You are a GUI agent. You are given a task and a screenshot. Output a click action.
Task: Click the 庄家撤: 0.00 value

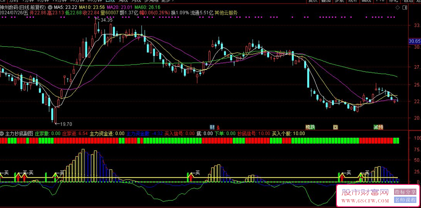tap(48, 133)
